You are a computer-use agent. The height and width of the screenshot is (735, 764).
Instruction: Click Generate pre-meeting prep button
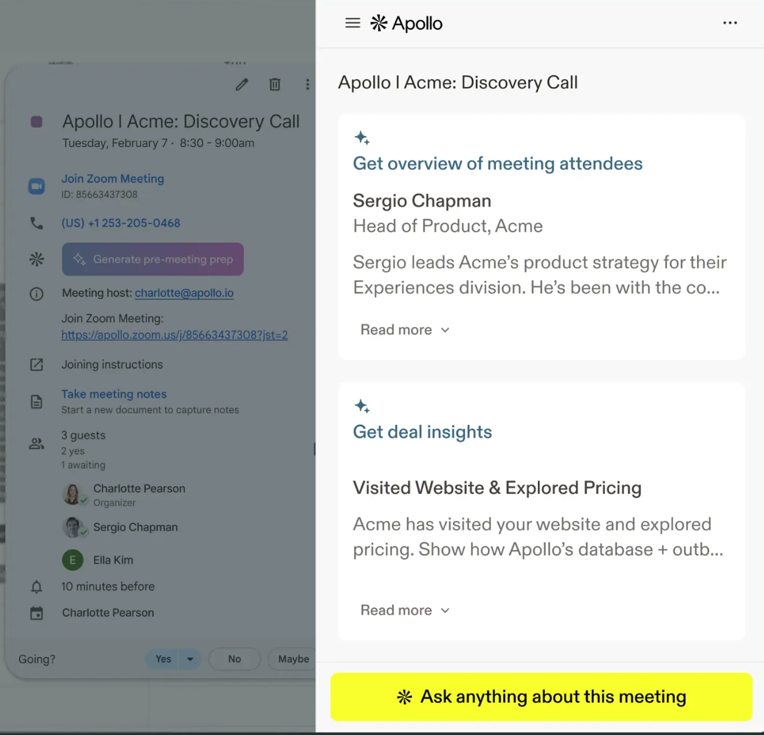(x=153, y=259)
